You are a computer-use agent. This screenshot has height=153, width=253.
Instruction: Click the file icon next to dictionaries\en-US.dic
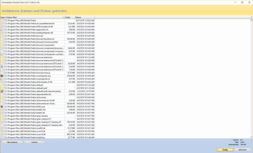pyautogui.click(x=2, y=104)
